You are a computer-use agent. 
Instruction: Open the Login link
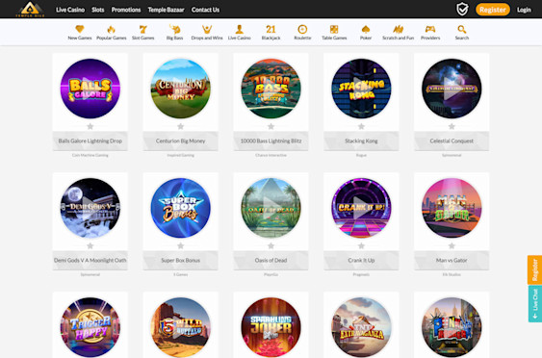pyautogui.click(x=524, y=10)
